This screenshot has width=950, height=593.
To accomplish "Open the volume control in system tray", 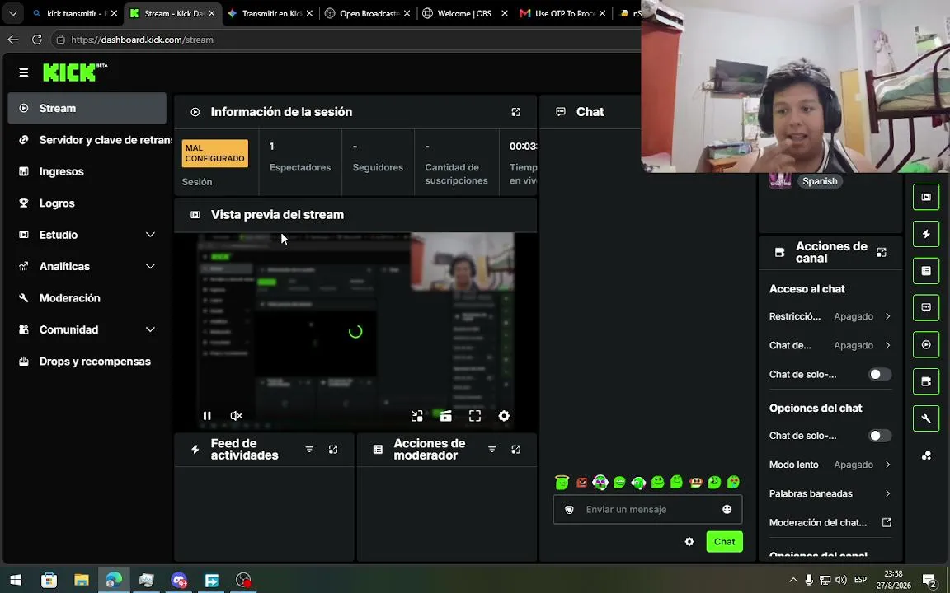I will tap(841, 581).
